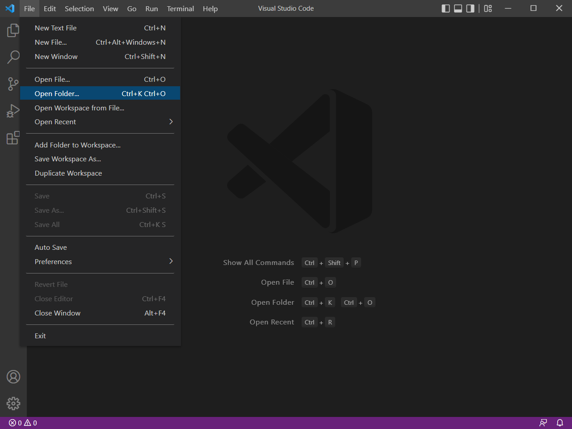Open the Search view icon
Viewport: 572px width, 429px height.
(13, 57)
